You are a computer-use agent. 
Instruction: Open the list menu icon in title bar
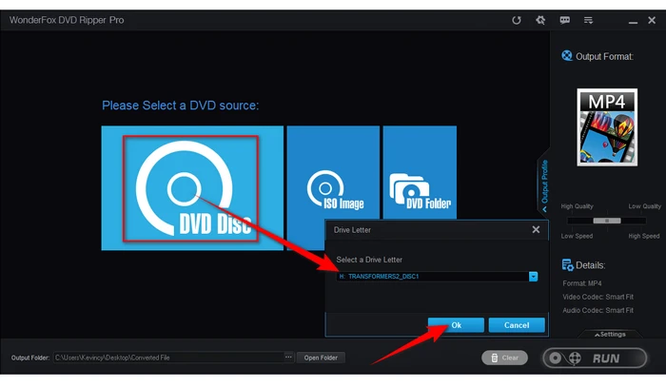coord(588,20)
